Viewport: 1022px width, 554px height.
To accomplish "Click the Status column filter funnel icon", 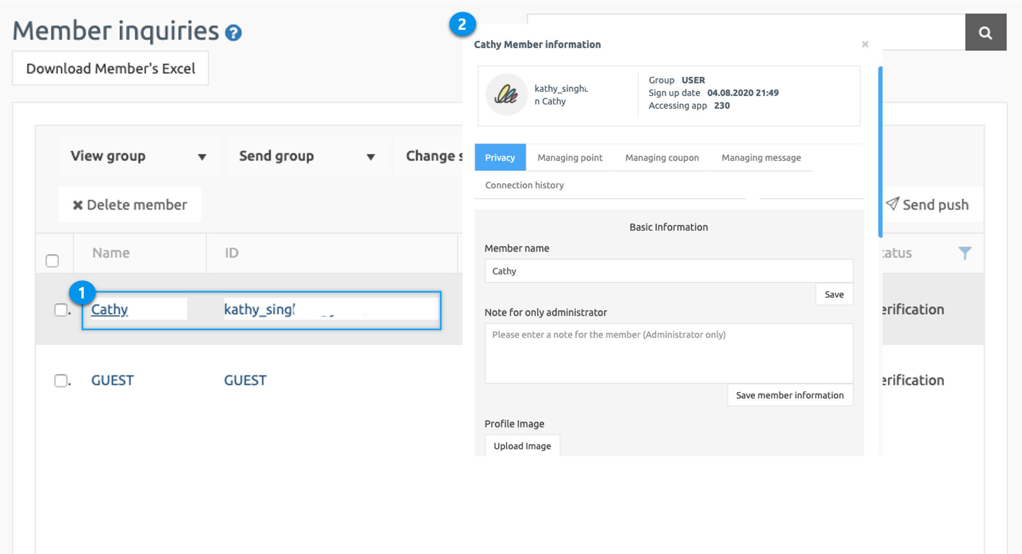I will [x=965, y=253].
